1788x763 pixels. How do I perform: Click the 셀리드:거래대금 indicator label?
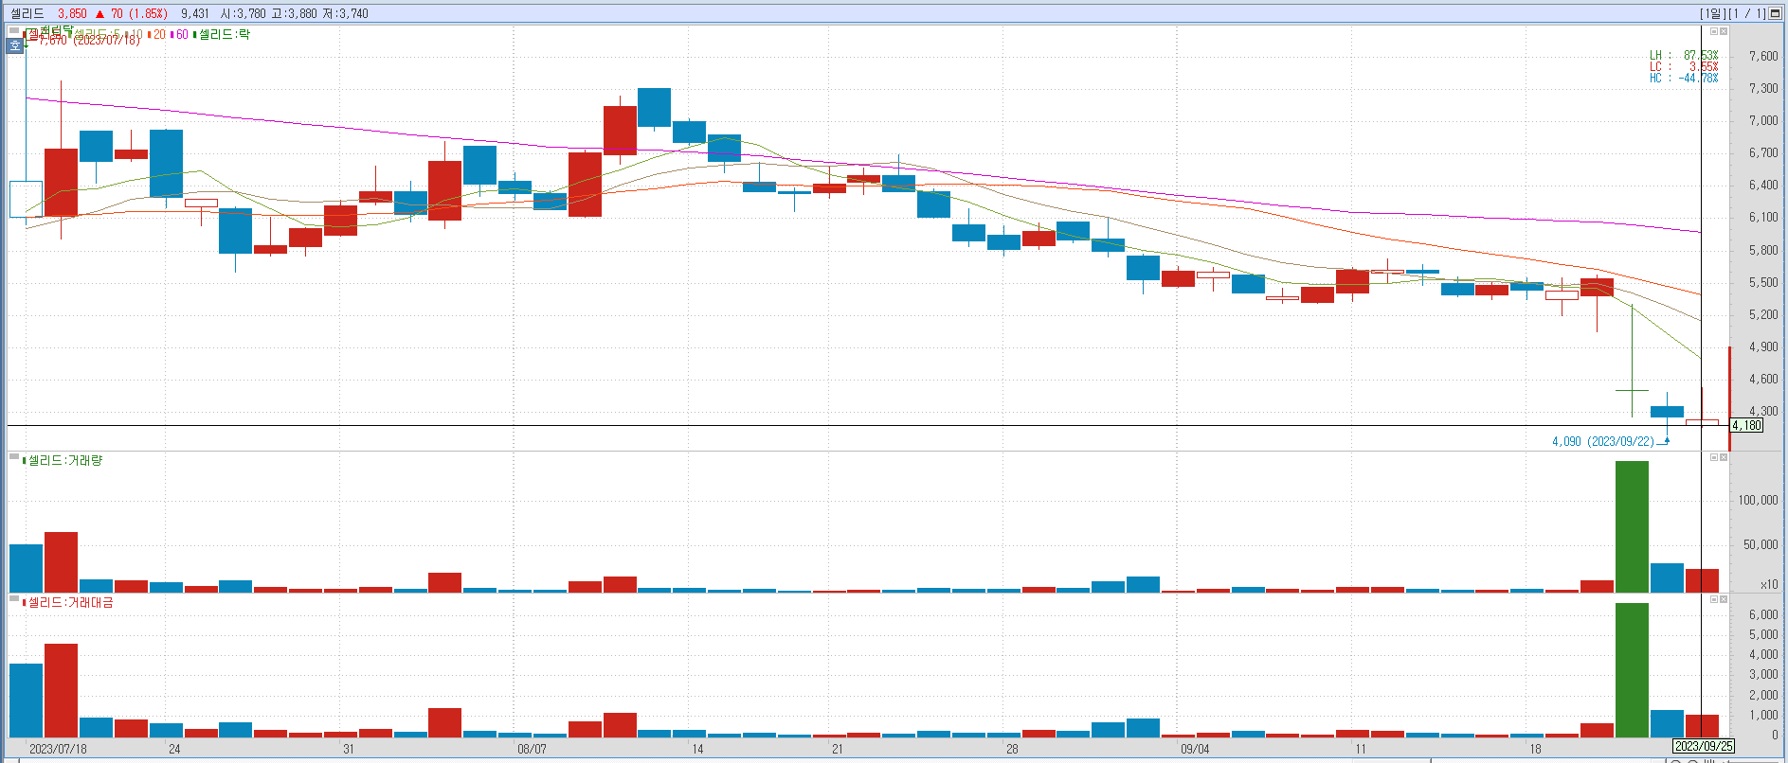pyautogui.click(x=70, y=602)
